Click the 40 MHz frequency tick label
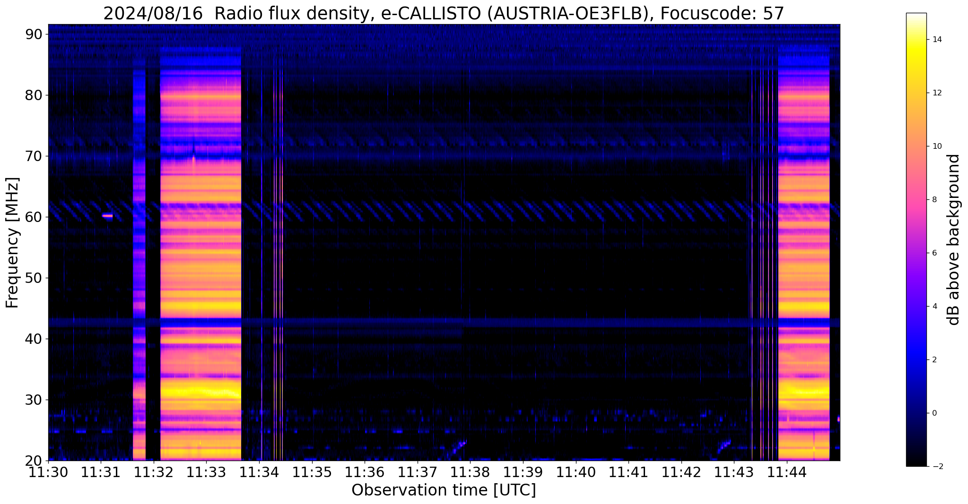This screenshot has height=504, width=968. tap(34, 339)
